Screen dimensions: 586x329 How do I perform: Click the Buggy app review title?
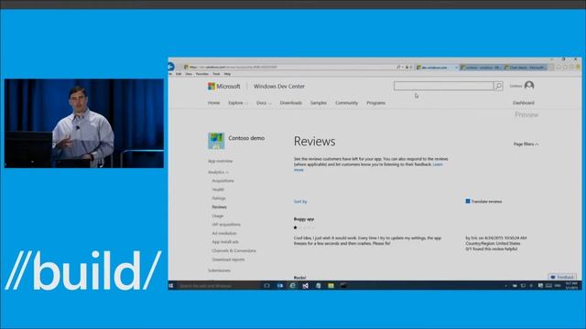tap(304, 219)
